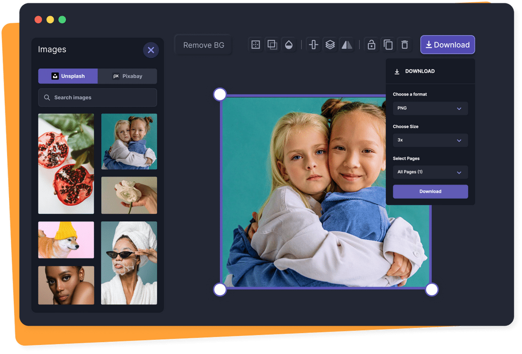Open the layers ordering icon
The image size is (522, 354).
330,44
